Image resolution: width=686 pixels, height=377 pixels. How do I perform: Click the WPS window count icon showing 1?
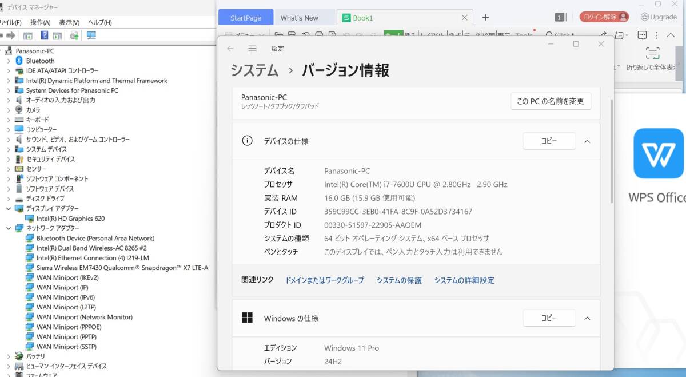[x=561, y=17]
